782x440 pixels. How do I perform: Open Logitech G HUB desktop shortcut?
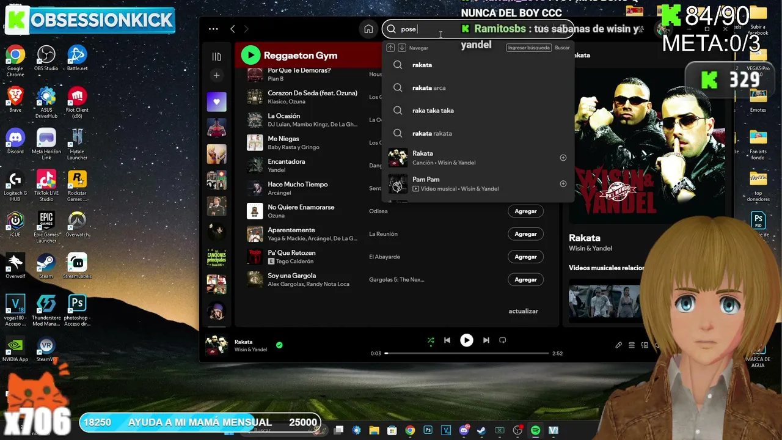15,185
